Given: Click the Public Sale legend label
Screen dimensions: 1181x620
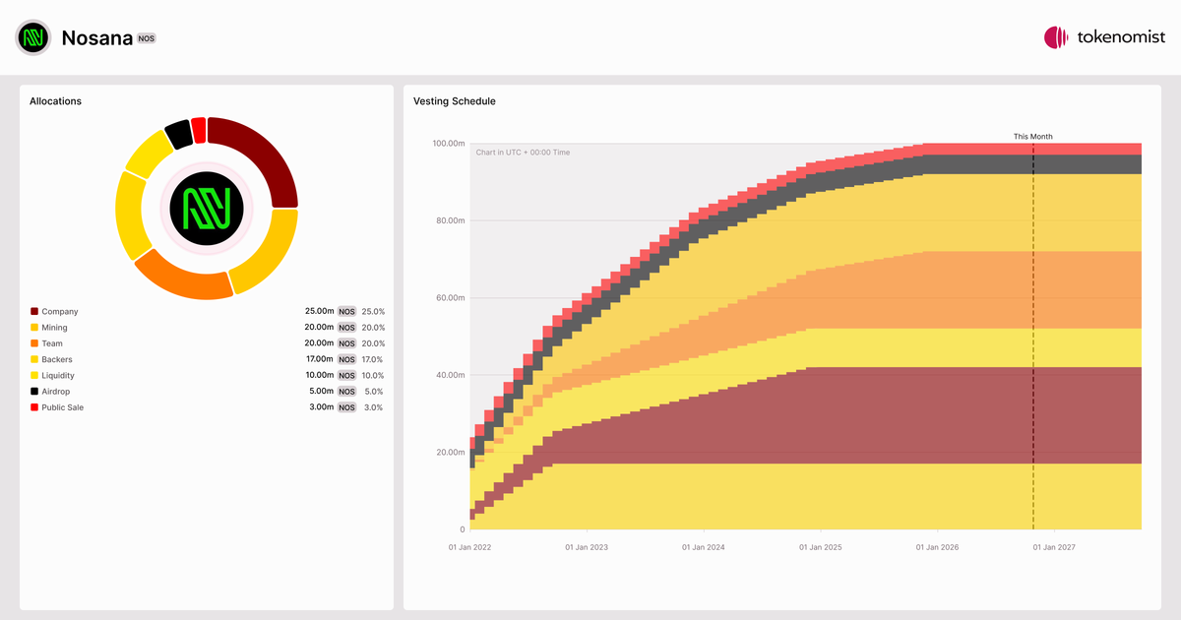Looking at the screenshot, I should [62, 407].
